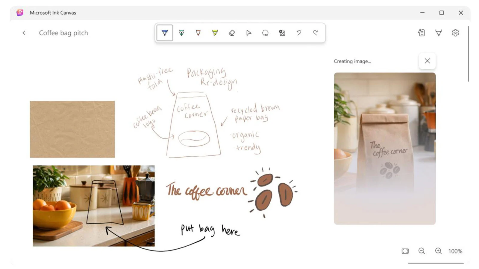This screenshot has height=269, width=479.
Task: Cancel the Creating image panel
Action: point(427,61)
